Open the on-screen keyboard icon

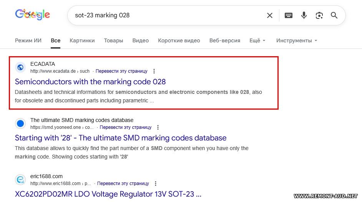[x=289, y=15]
